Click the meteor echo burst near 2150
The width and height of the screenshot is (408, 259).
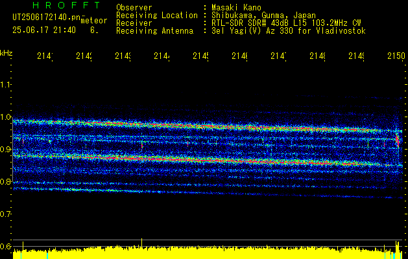tap(398, 140)
